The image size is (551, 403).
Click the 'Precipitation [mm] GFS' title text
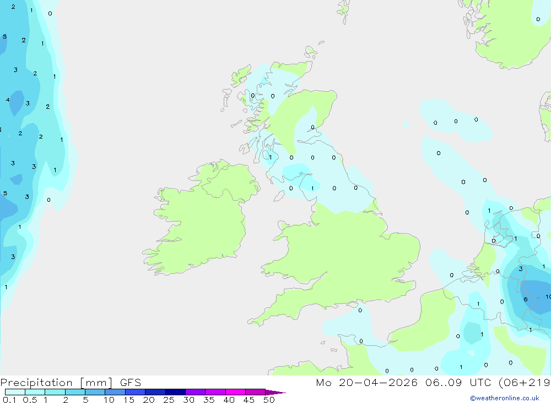[71, 382]
